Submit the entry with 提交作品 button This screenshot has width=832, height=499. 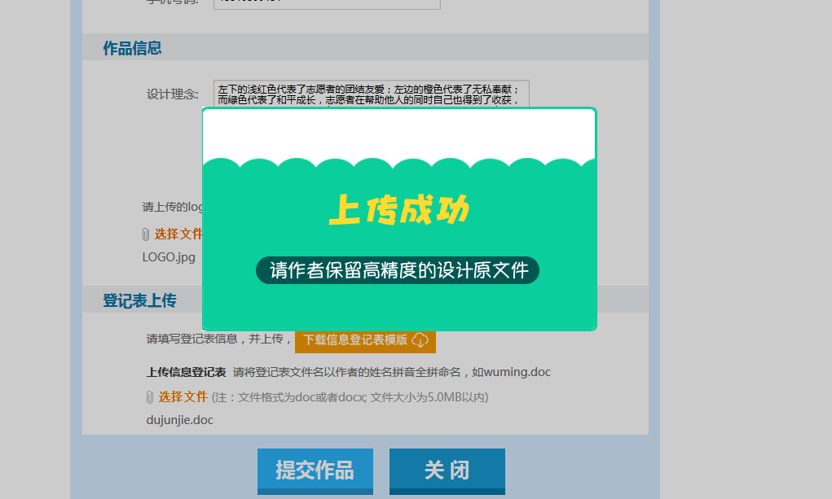pos(315,470)
